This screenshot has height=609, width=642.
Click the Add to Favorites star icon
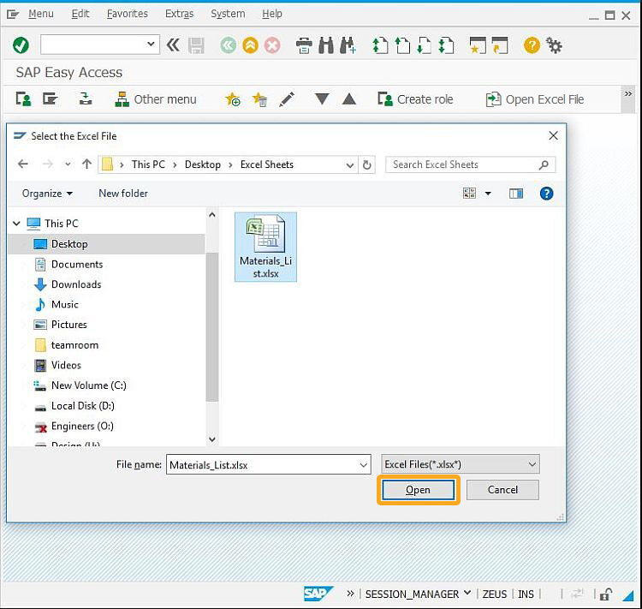click(x=233, y=99)
